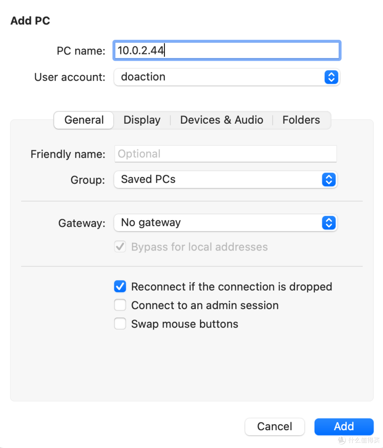Enable Connect to an admin session
This screenshot has width=383, height=448.
pyautogui.click(x=120, y=305)
